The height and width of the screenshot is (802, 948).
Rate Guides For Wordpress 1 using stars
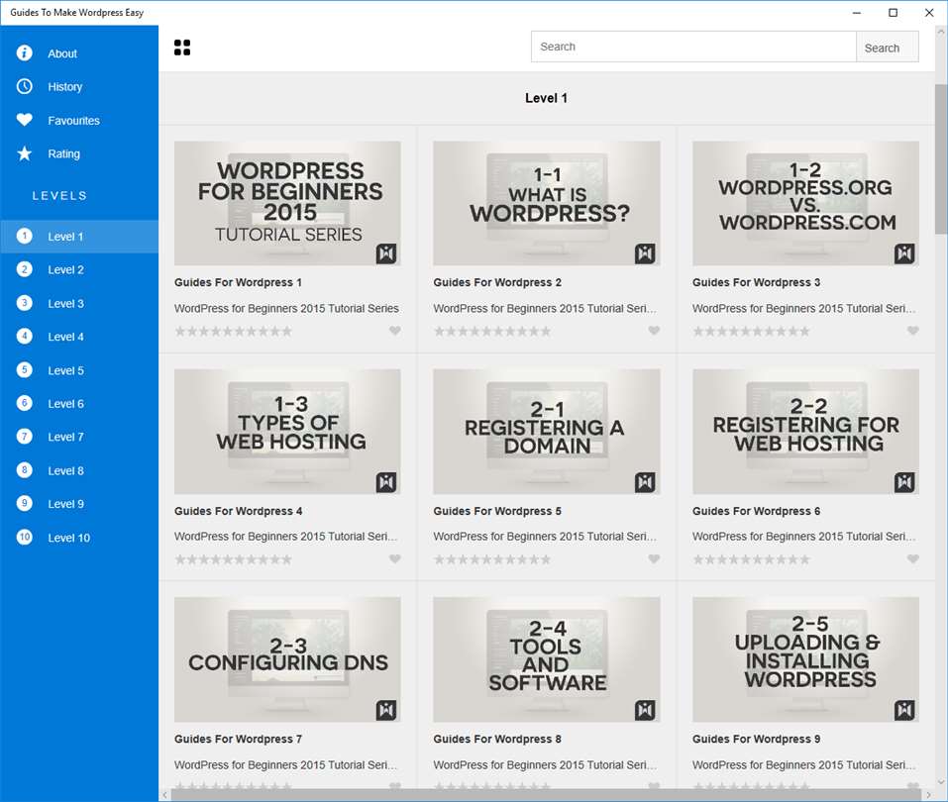[x=234, y=331]
